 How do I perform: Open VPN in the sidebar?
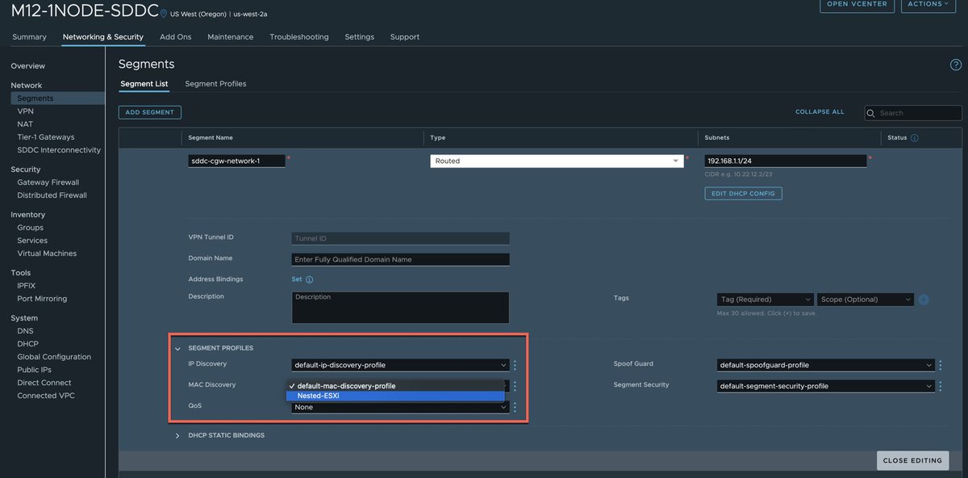25,111
